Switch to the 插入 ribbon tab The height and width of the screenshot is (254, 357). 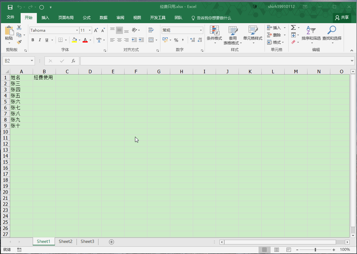click(45, 18)
